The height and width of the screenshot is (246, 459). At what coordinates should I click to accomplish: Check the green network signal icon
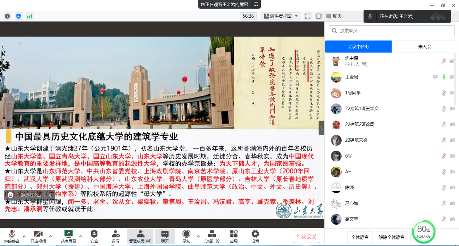point(29,16)
